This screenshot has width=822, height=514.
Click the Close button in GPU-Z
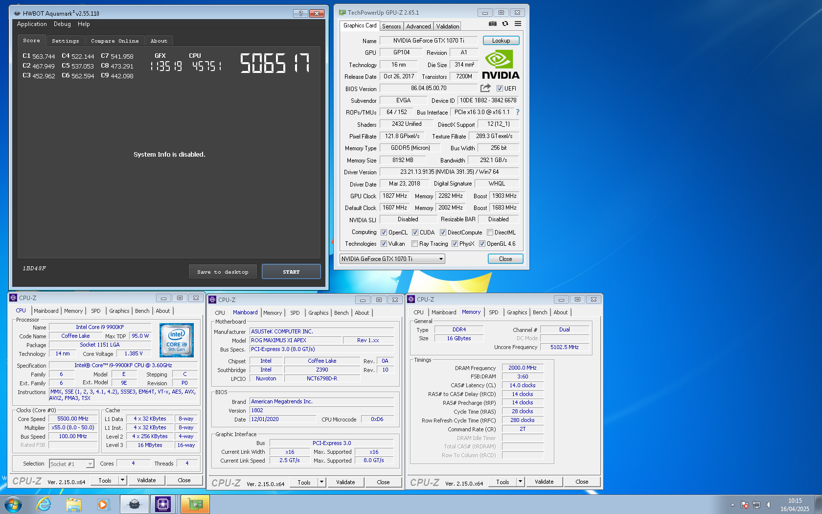(x=505, y=259)
